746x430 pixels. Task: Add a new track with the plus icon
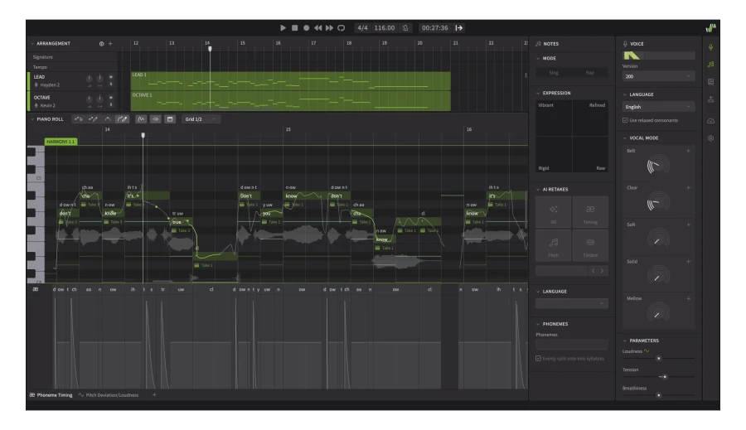tap(110, 44)
